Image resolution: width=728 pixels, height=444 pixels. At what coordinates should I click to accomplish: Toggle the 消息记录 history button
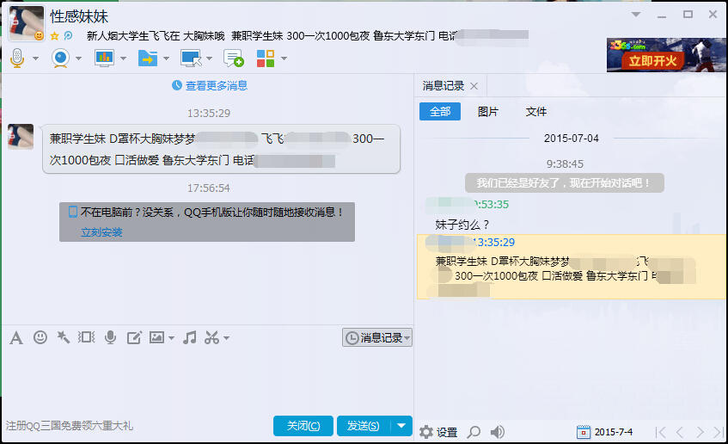tap(377, 337)
